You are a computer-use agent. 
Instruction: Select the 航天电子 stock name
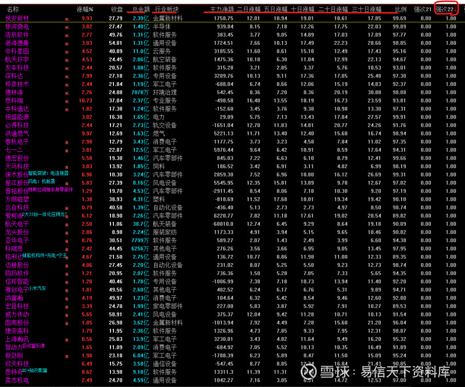[x=17, y=224]
